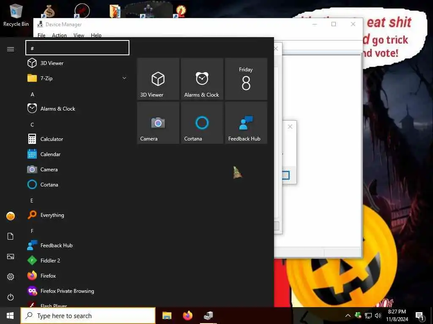
Task: Select the C letter group header
Action: pyautogui.click(x=32, y=124)
